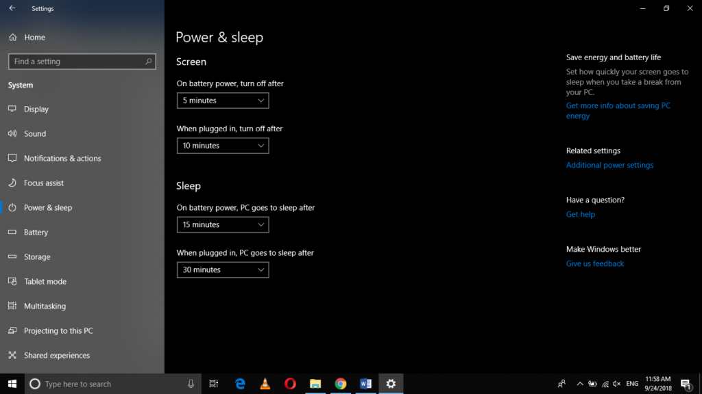Open the plugged-in sleep timer dropdown
This screenshot has height=394, width=702.
point(222,270)
